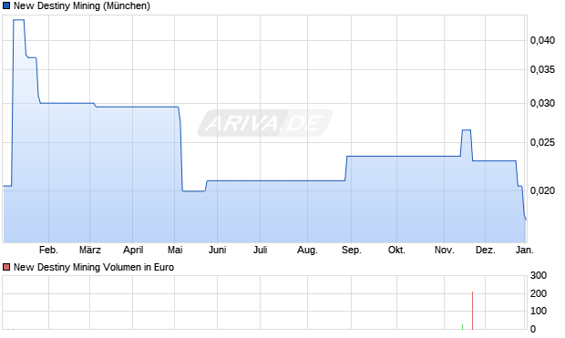
Task: Click the 300 volume axis label
Action: (x=539, y=276)
